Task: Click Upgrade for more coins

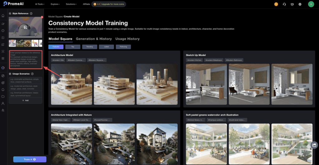Action: click(x=112, y=4)
